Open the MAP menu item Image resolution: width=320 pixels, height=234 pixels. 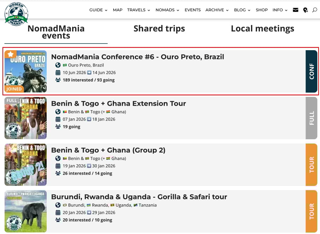click(117, 10)
